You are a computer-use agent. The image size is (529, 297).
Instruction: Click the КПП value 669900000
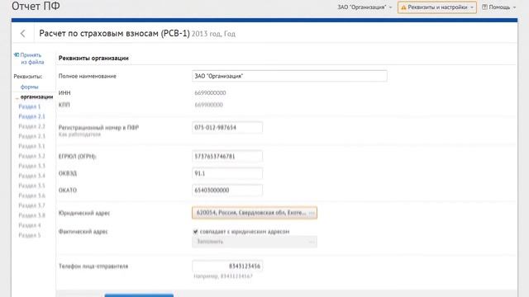208,105
